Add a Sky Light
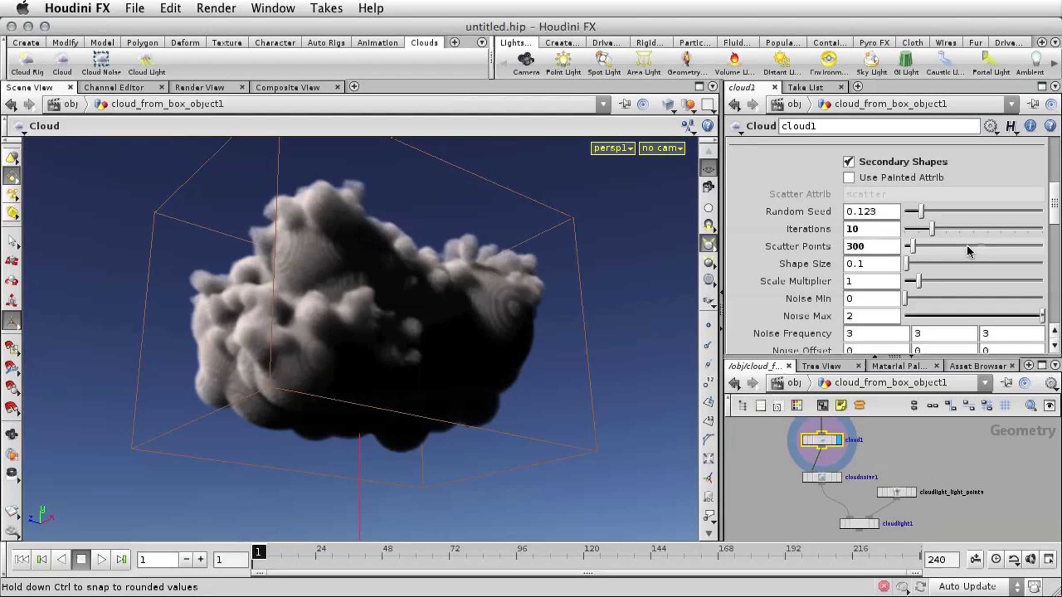This screenshot has width=1062, height=597. click(x=872, y=63)
